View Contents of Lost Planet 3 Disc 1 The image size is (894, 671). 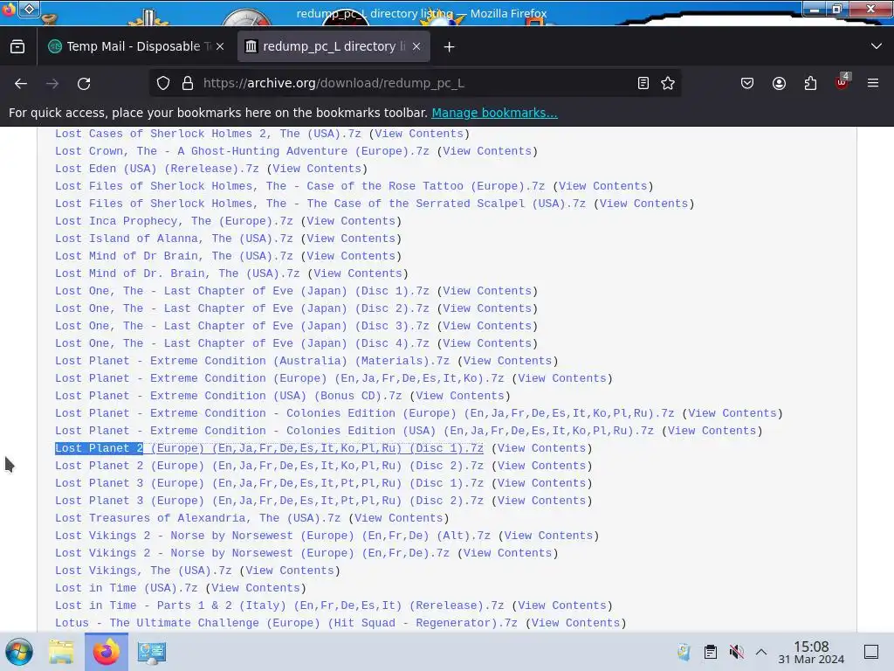click(541, 483)
